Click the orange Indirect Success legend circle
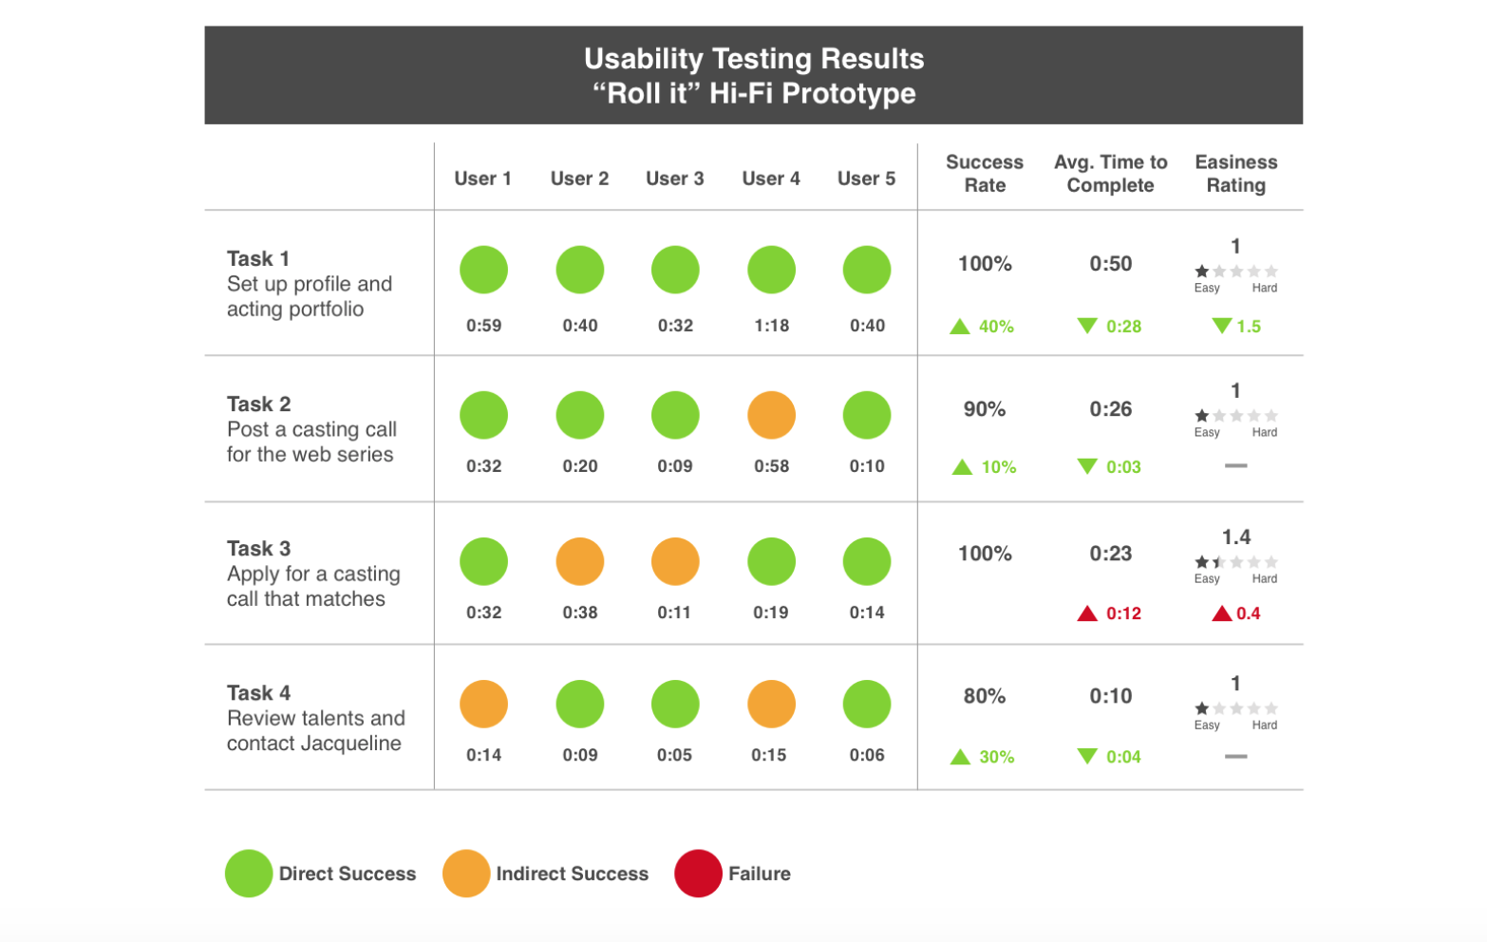 point(466,874)
